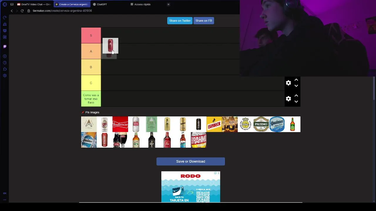
Task: Open GX Control speedometer icon in sidebar
Action: pos(5,18)
